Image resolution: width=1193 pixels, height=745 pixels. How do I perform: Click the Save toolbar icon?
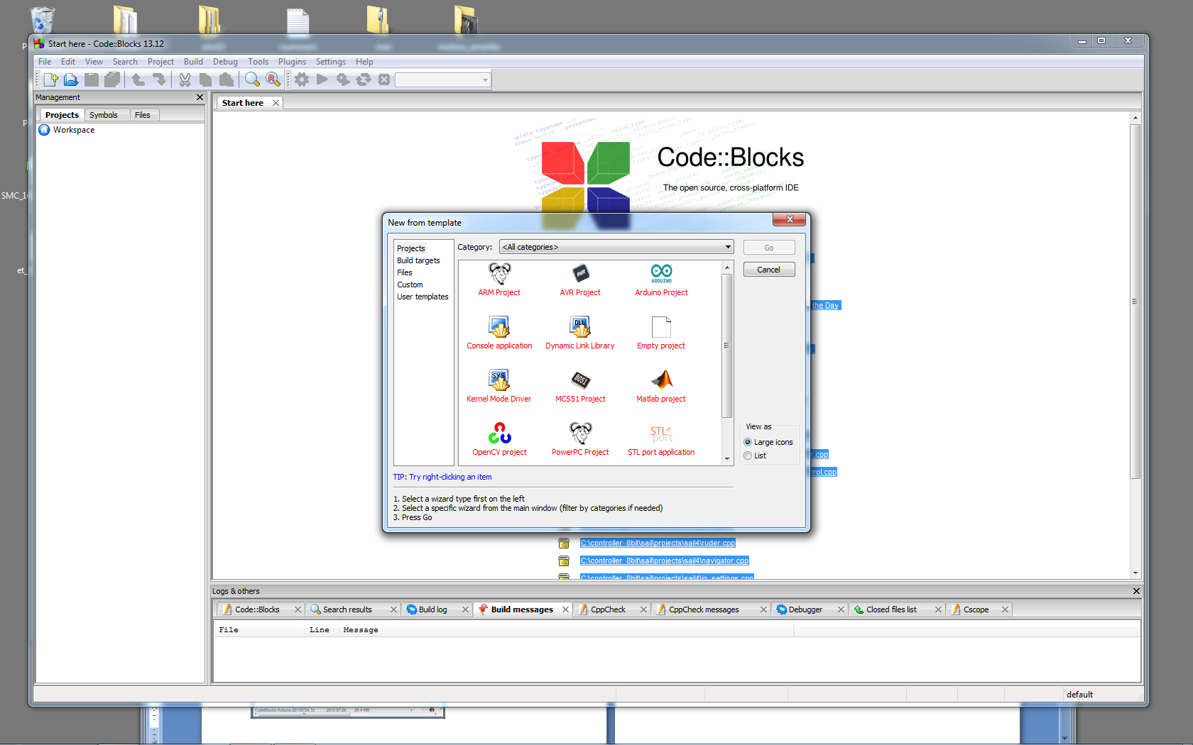point(92,79)
